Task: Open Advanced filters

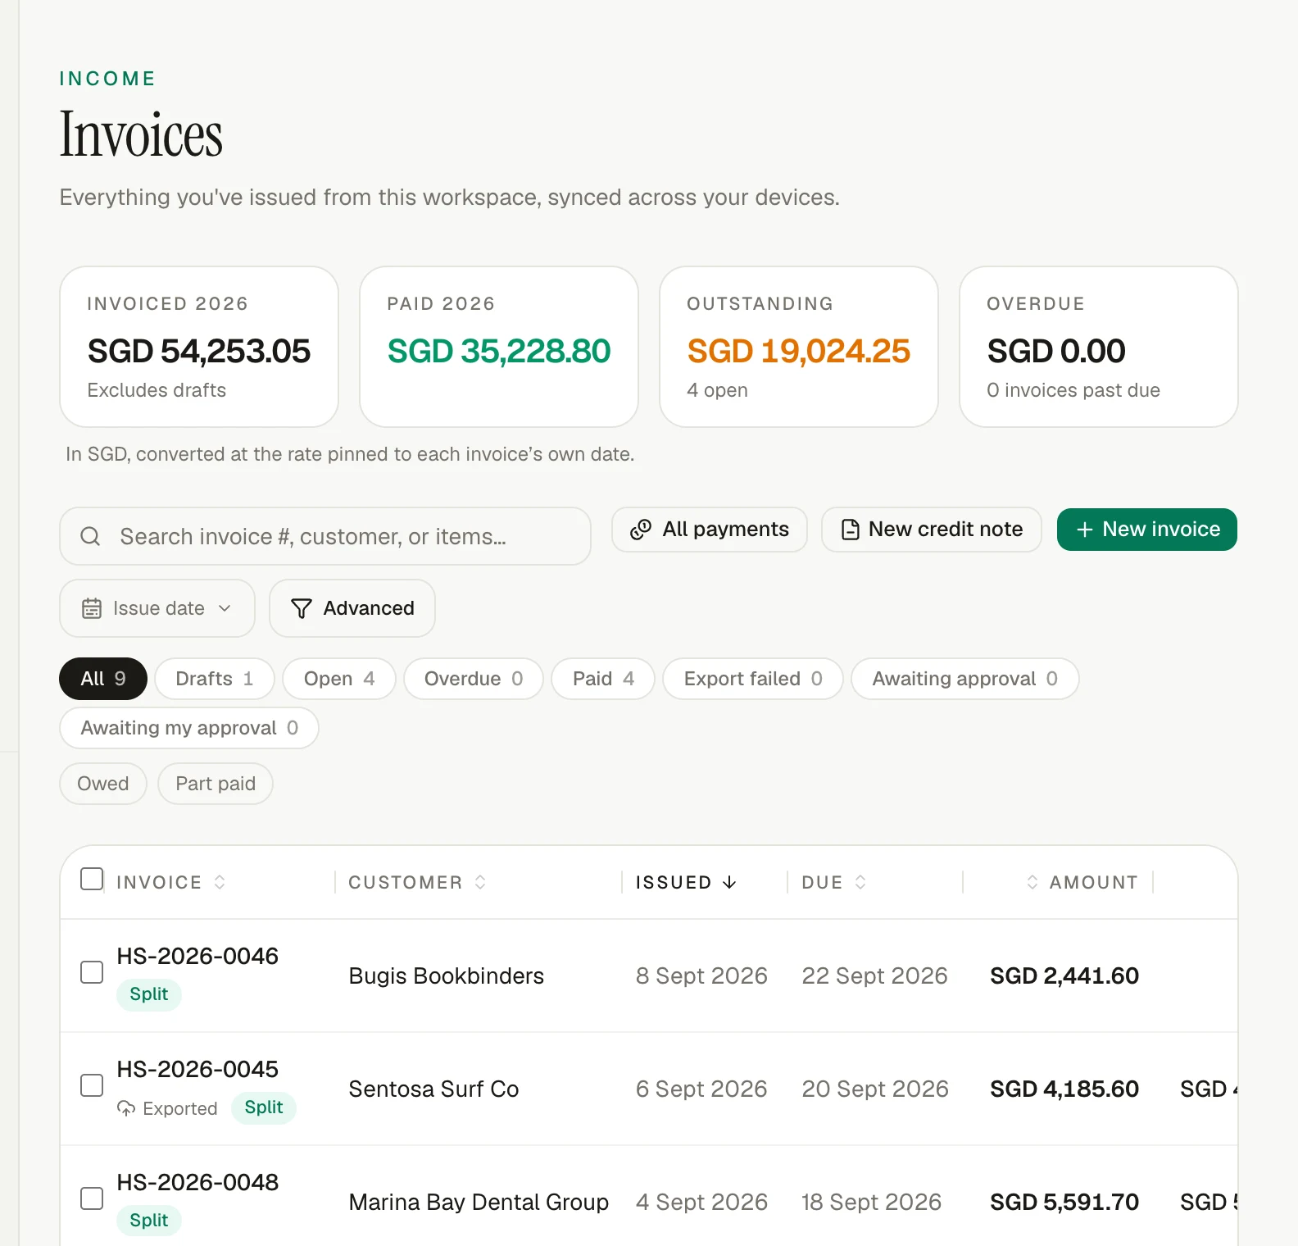Action: click(352, 608)
